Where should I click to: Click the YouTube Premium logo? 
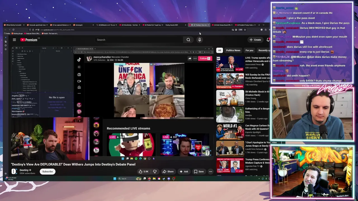pyautogui.click(x=29, y=40)
